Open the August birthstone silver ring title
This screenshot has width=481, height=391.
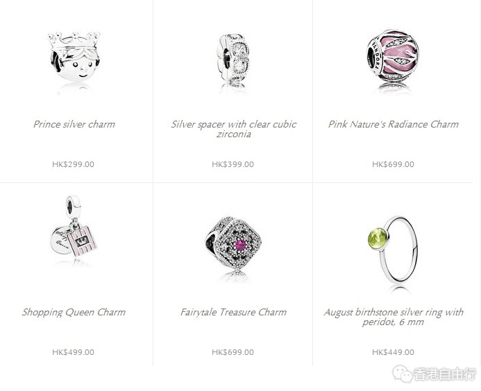coord(394,317)
